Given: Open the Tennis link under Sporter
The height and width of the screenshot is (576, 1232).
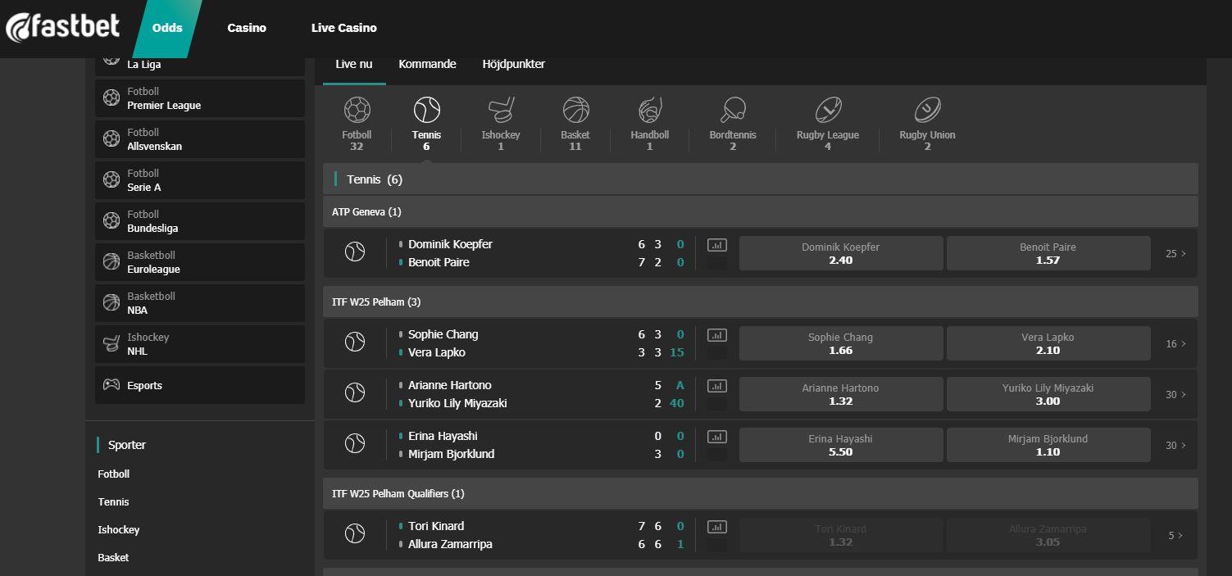Looking at the screenshot, I should pyautogui.click(x=113, y=501).
